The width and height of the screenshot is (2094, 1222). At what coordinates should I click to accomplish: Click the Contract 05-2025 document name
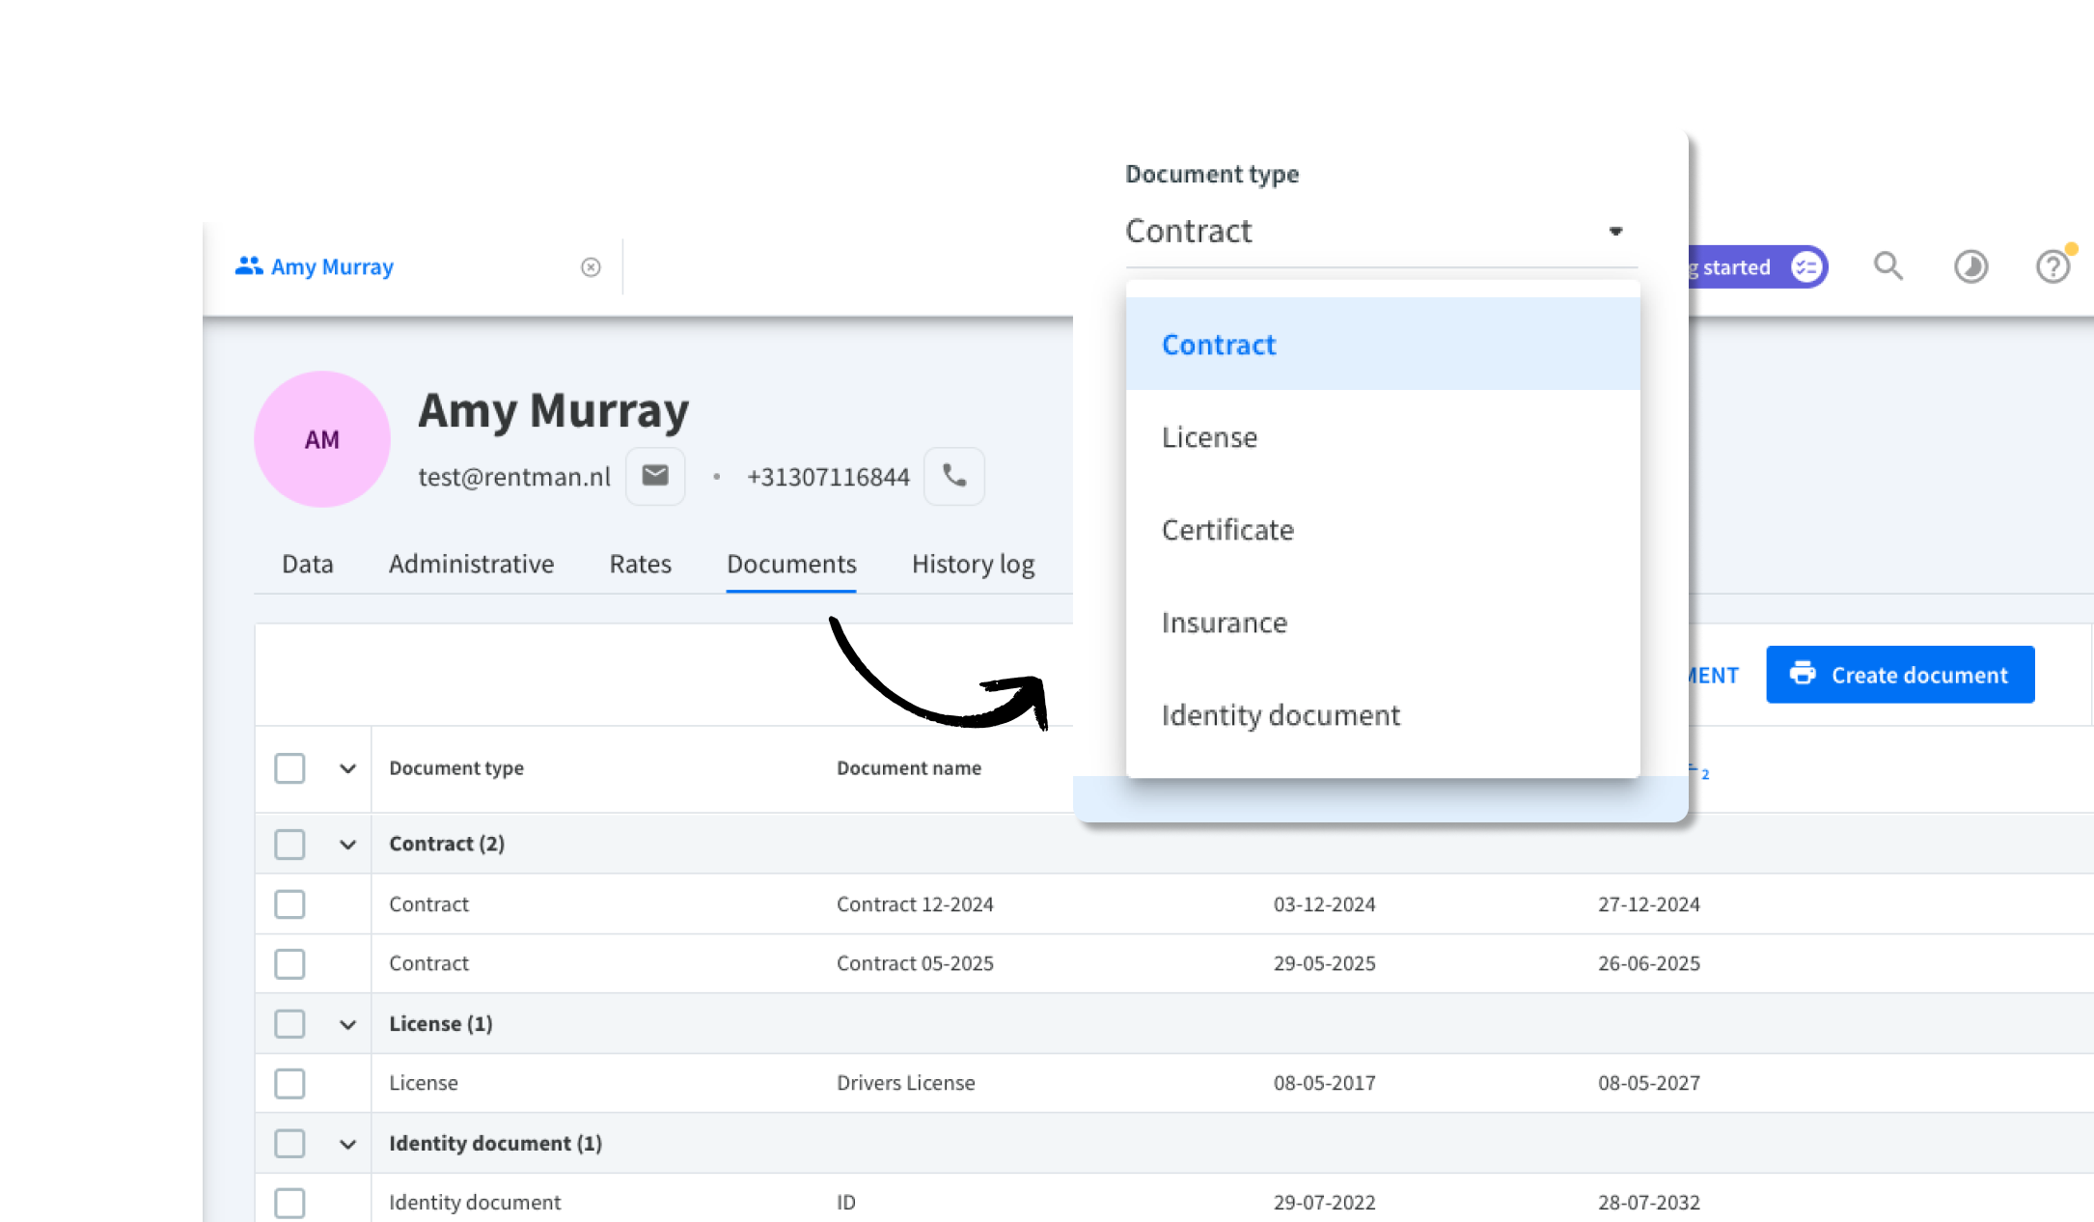[x=915, y=963]
